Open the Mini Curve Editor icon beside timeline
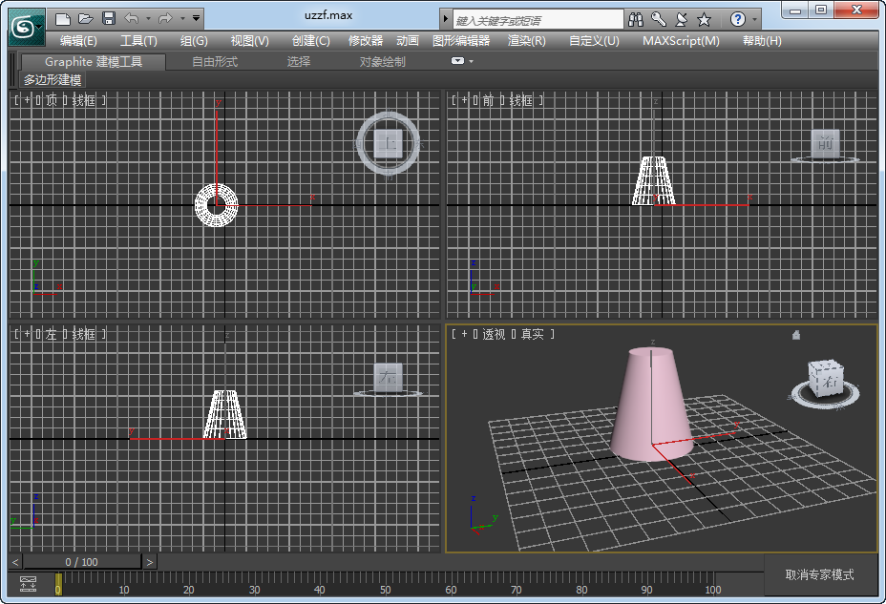The image size is (886, 604). pyautogui.click(x=28, y=584)
